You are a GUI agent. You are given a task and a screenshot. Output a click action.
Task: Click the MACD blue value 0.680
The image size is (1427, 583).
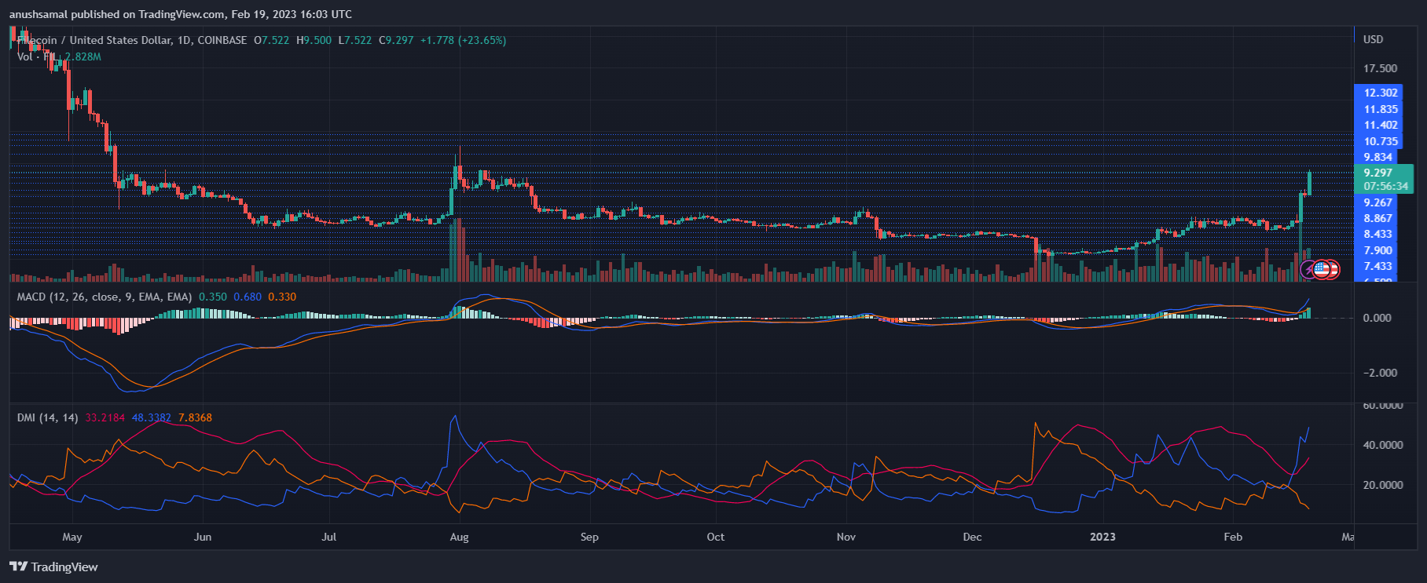[x=248, y=297]
